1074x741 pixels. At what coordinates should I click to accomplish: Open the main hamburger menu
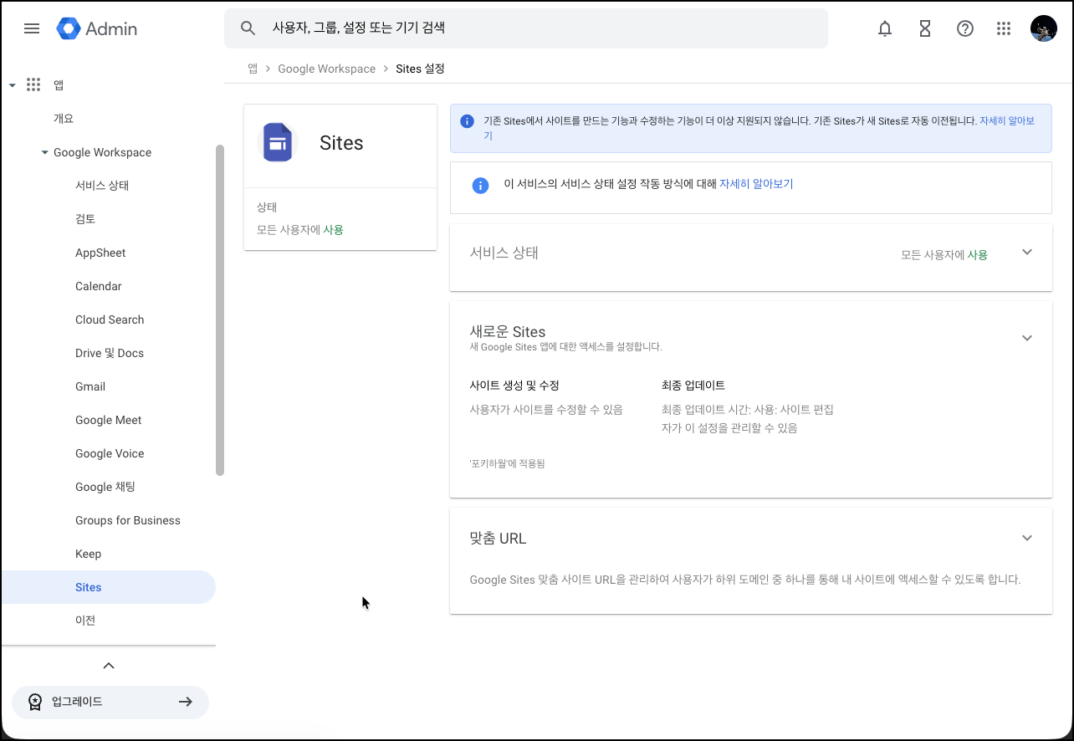tap(32, 28)
